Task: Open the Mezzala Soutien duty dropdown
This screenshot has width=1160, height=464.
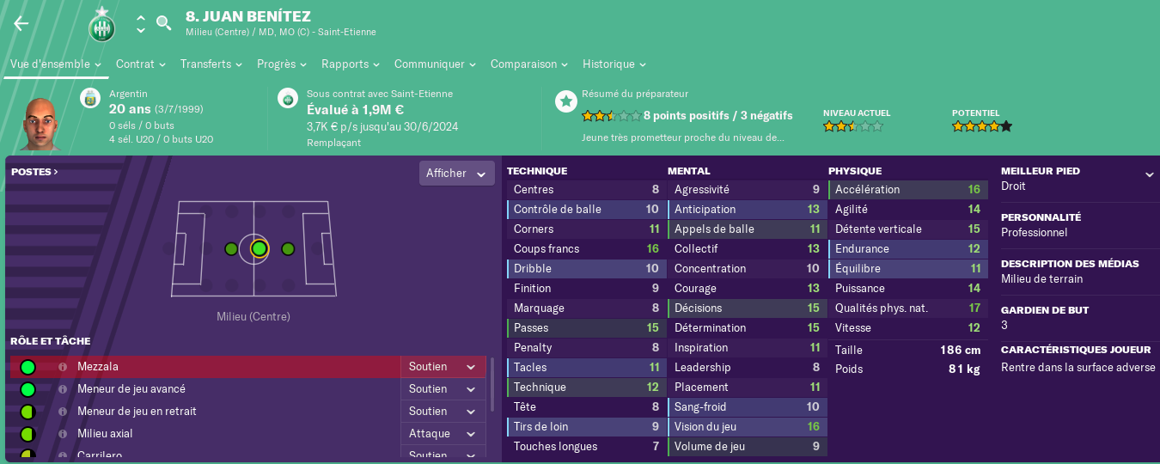Action: pos(443,367)
